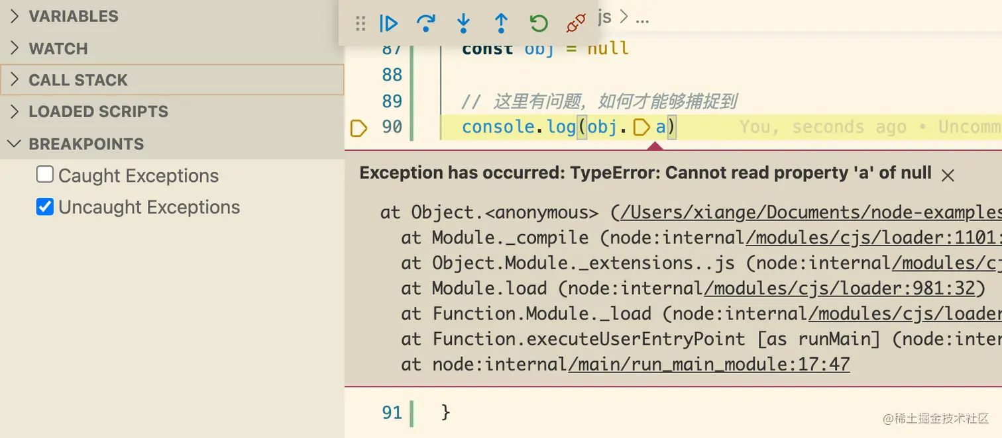Viewport: 1002px width, 438px height.
Task: Open the node-examples file link in stack trace
Action: [x=795, y=212]
